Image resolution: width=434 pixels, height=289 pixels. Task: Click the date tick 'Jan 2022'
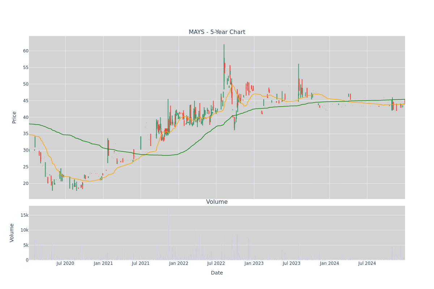pyautogui.click(x=179, y=263)
